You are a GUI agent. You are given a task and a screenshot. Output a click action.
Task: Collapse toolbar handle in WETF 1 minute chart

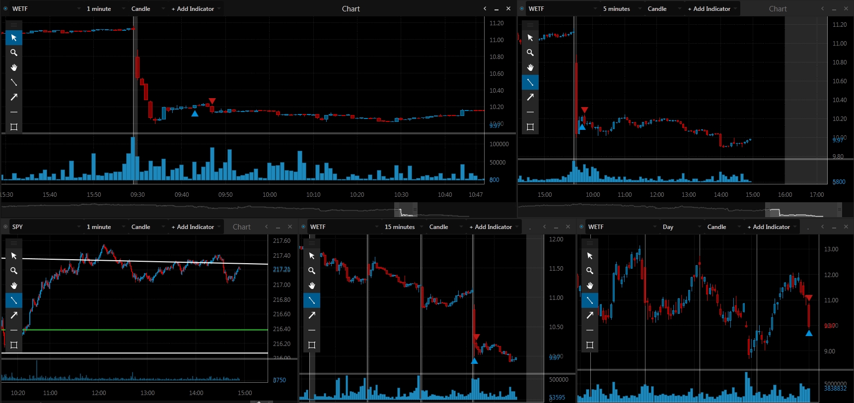coord(14,25)
